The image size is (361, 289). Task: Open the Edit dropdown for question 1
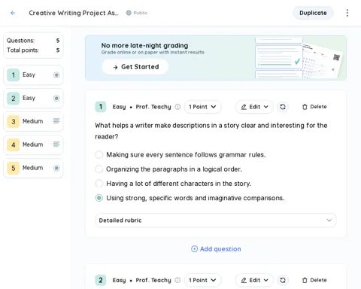point(254,107)
